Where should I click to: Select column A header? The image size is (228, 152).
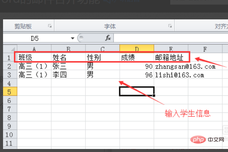pyautogui.click(x=34, y=48)
